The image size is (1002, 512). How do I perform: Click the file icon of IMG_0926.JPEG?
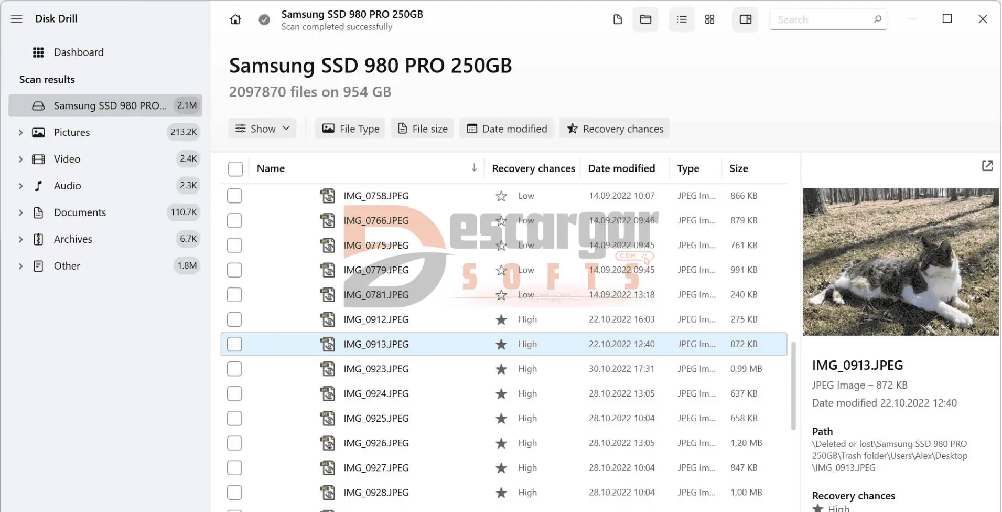click(x=328, y=443)
